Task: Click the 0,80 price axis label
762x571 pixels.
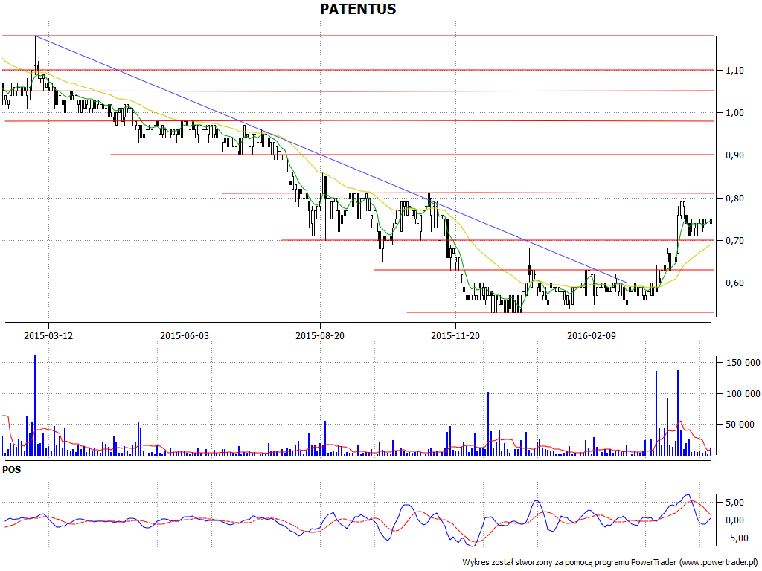Action: click(734, 198)
